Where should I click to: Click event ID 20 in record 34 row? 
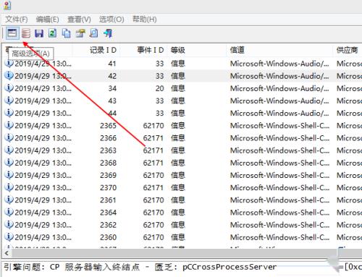(x=159, y=88)
